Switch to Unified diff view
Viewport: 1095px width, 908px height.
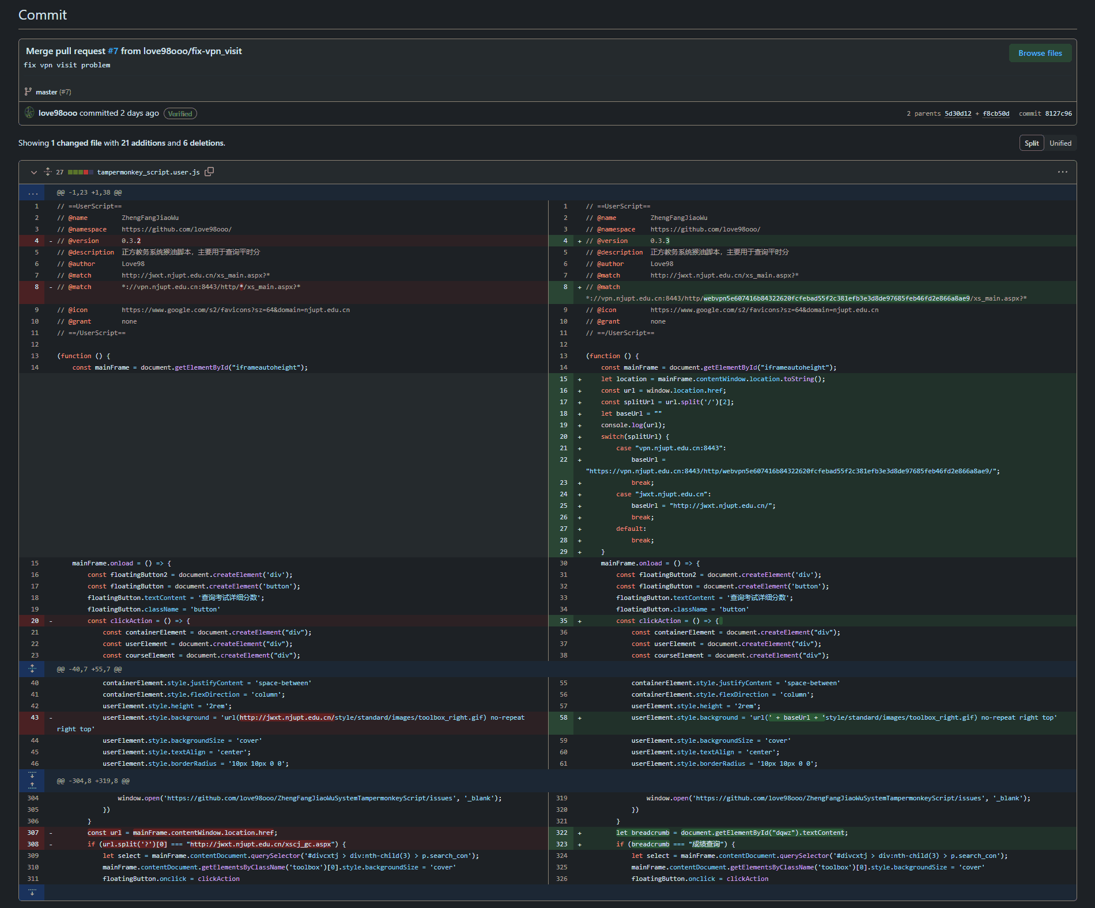[1060, 143]
